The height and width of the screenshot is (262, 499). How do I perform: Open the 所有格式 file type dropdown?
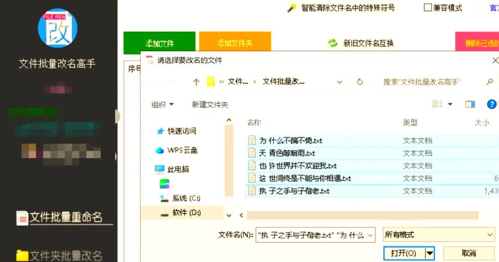pos(439,235)
